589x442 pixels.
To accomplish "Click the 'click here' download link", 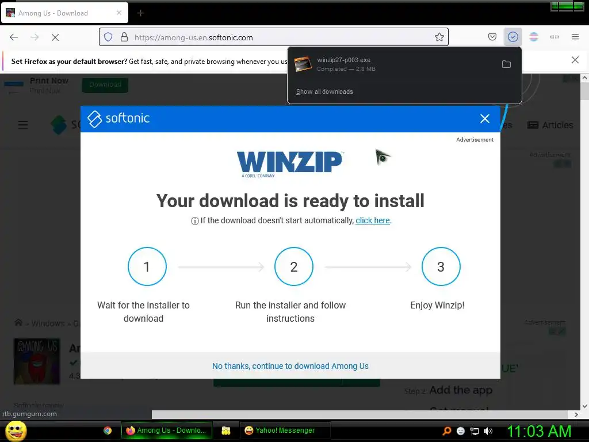I will coord(372,220).
